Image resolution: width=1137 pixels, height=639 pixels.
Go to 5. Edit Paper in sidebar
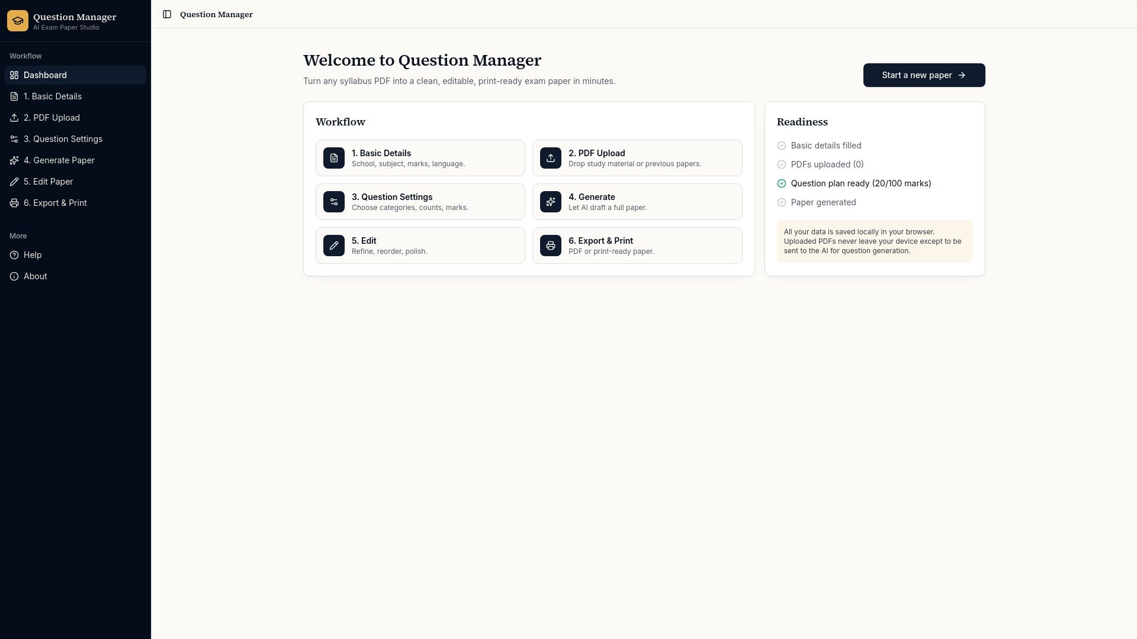pos(75,182)
